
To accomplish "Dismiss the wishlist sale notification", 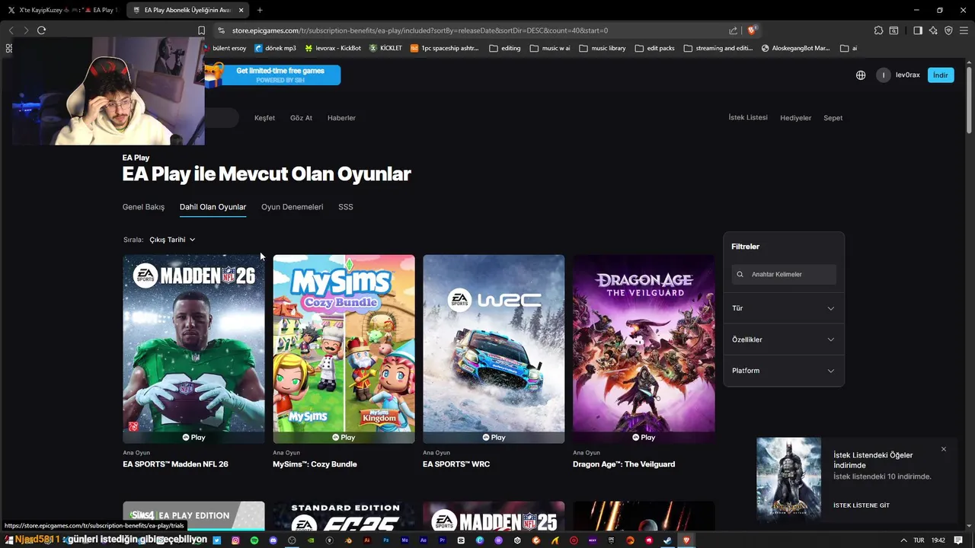I will 944,449.
